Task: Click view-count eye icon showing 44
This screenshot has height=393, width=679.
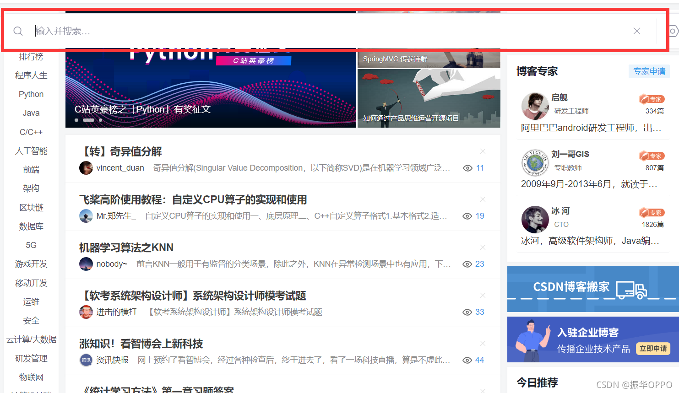Action: [467, 360]
